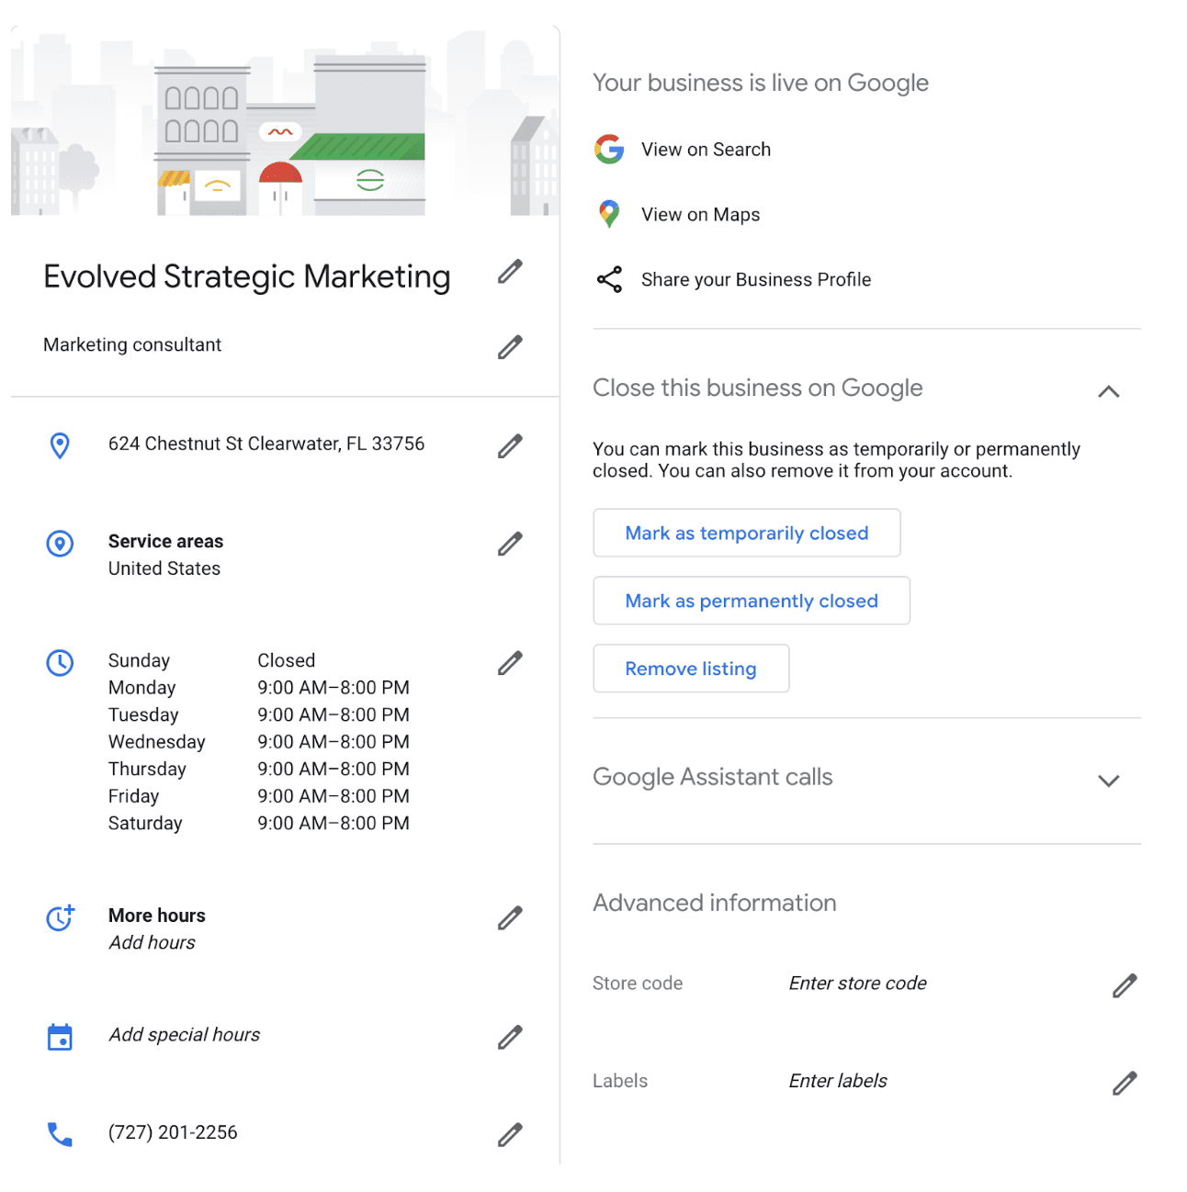Click the business storefront illustration banner
The width and height of the screenshot is (1187, 1192).
click(285, 122)
